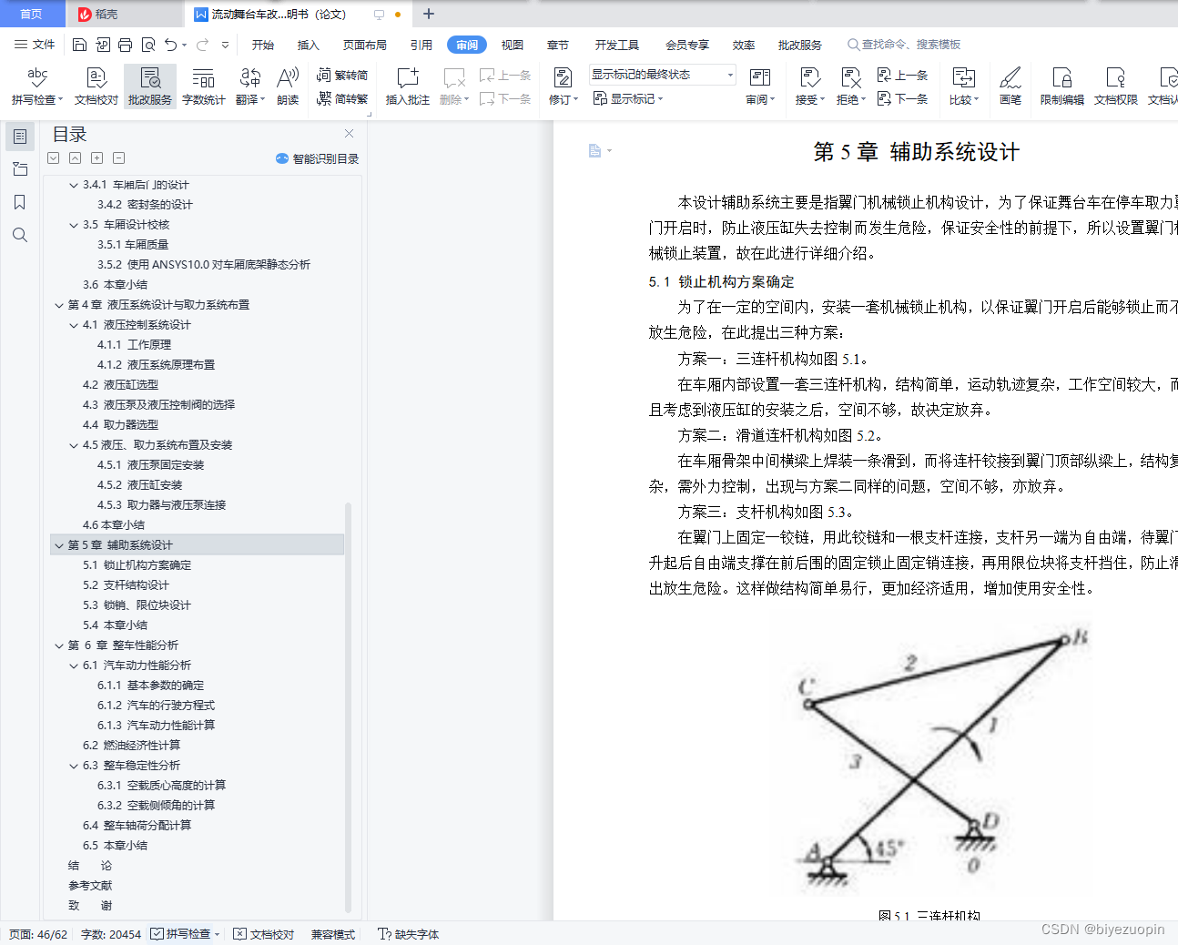Show word count (字数统计)
Viewport: 1178px width, 945px height.
tap(204, 86)
